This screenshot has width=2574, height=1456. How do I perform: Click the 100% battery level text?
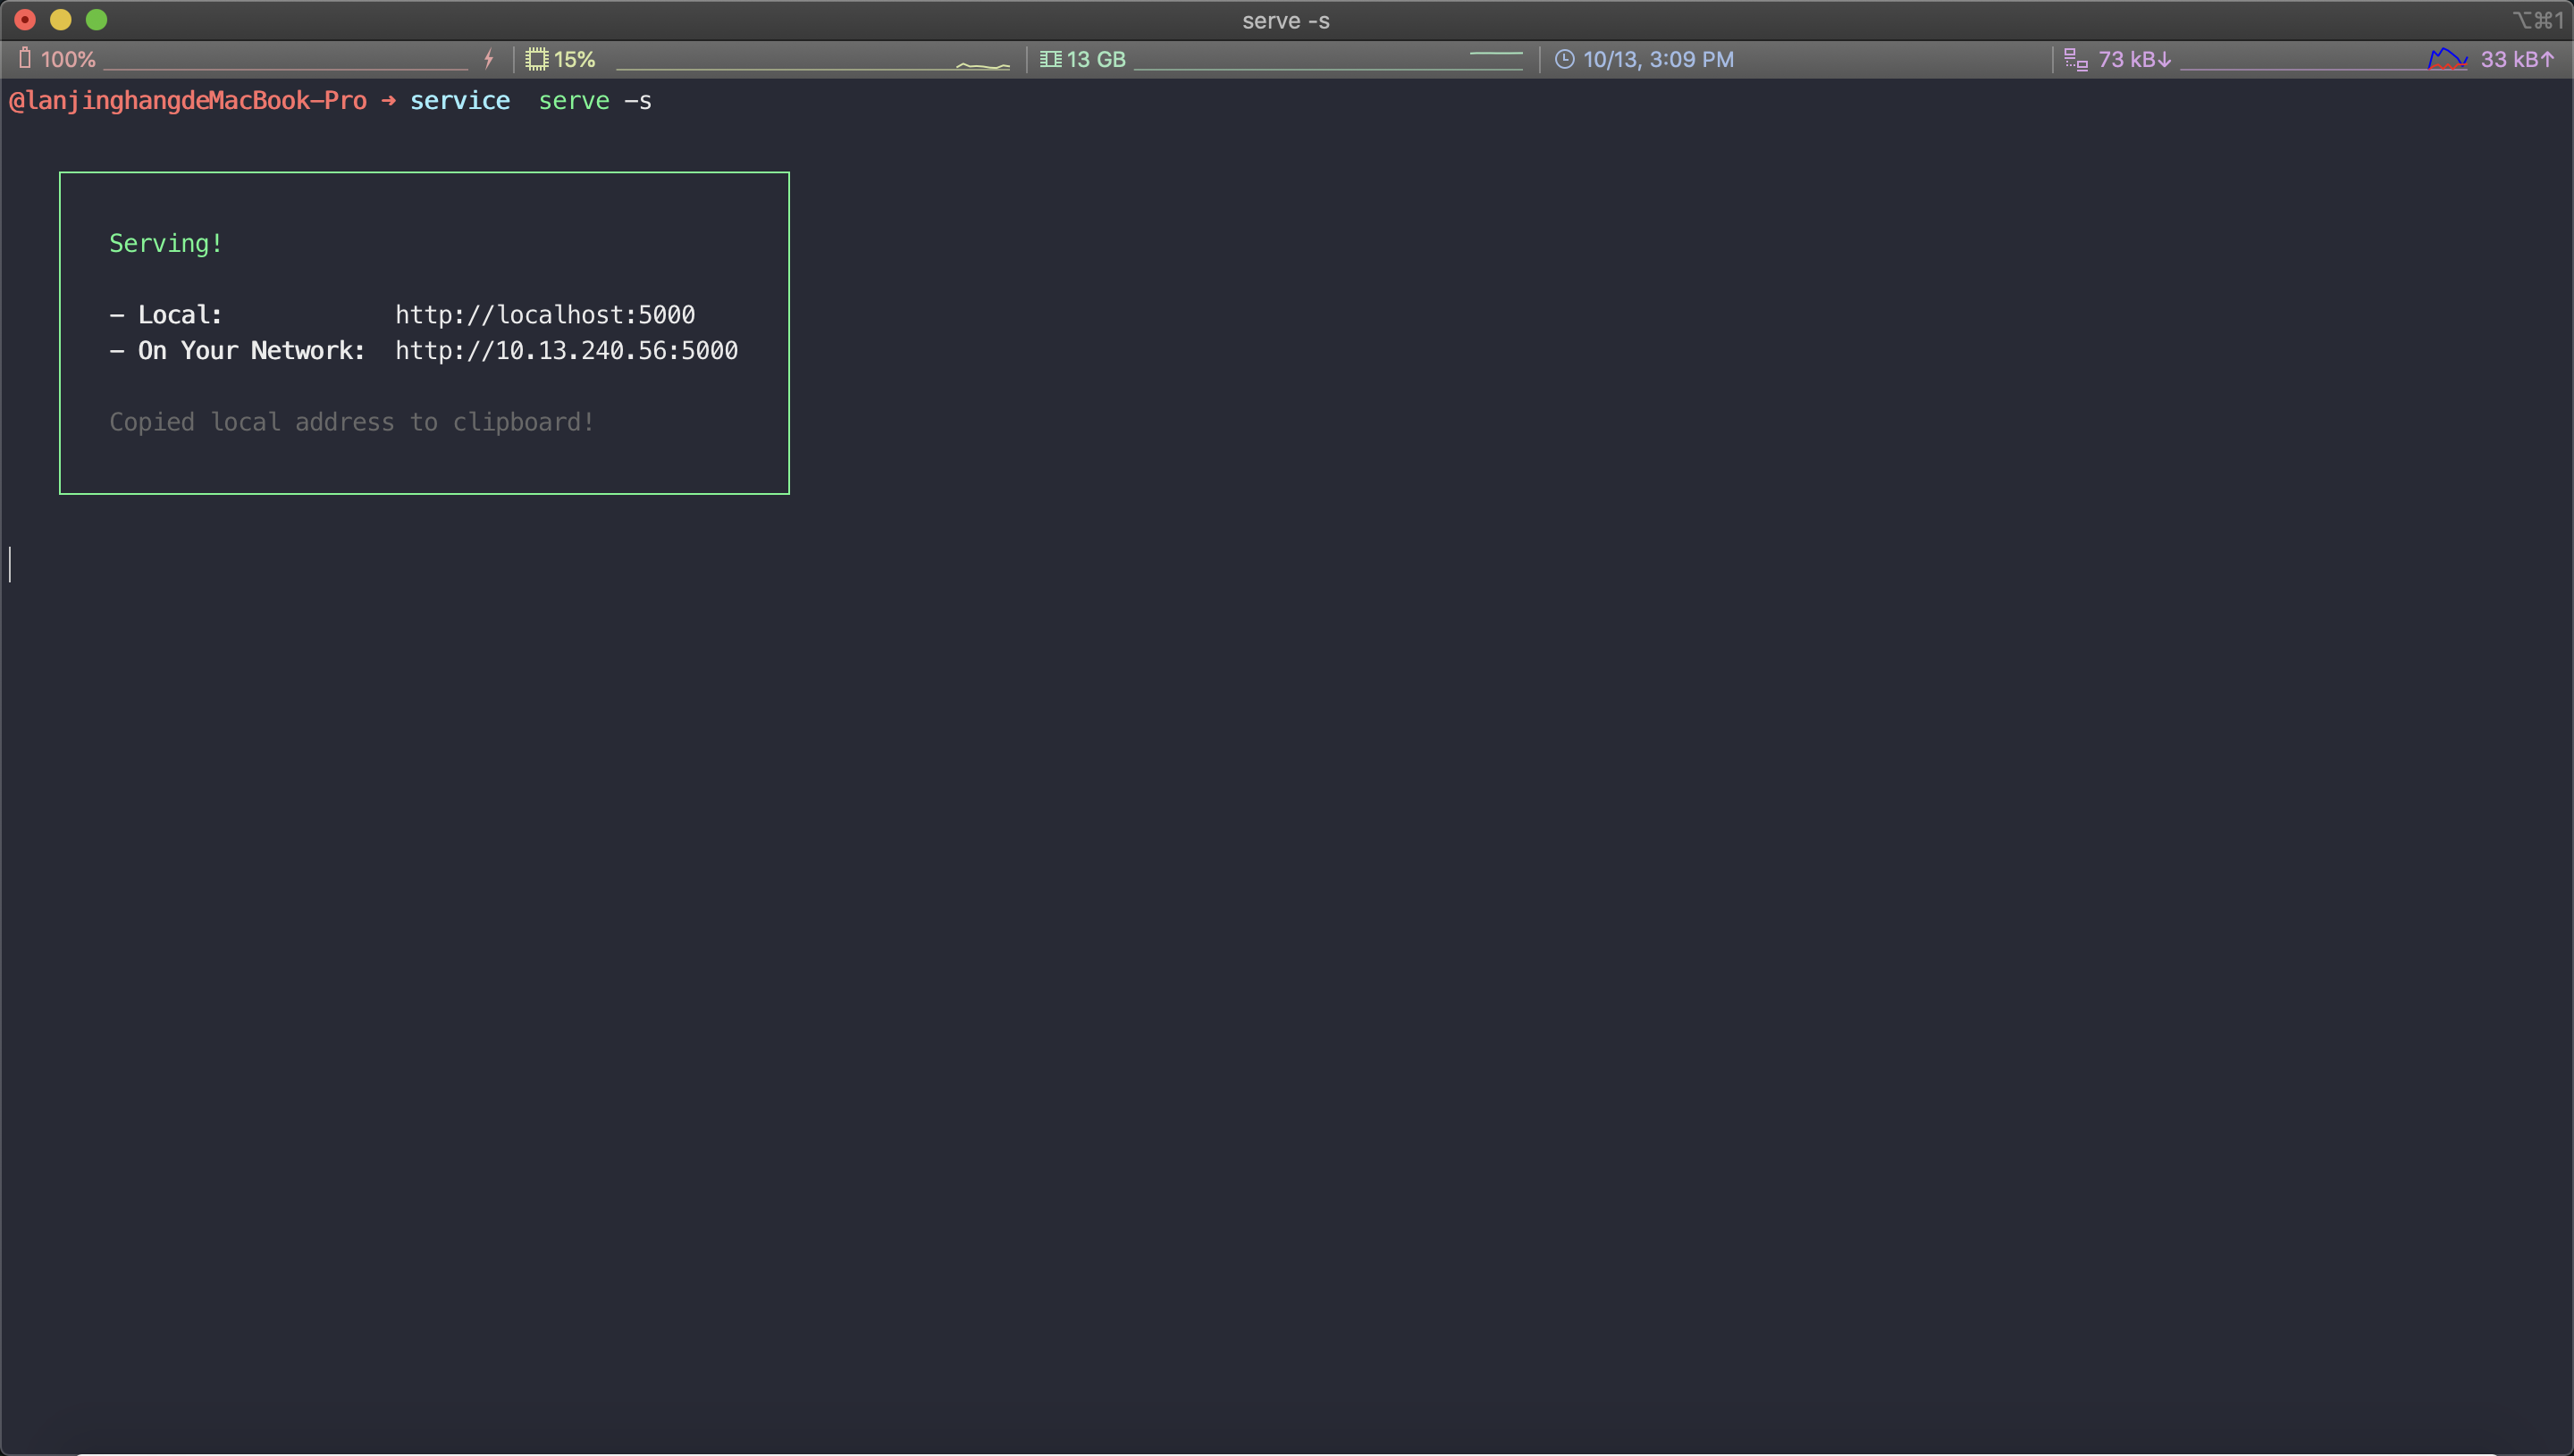pos(68,60)
